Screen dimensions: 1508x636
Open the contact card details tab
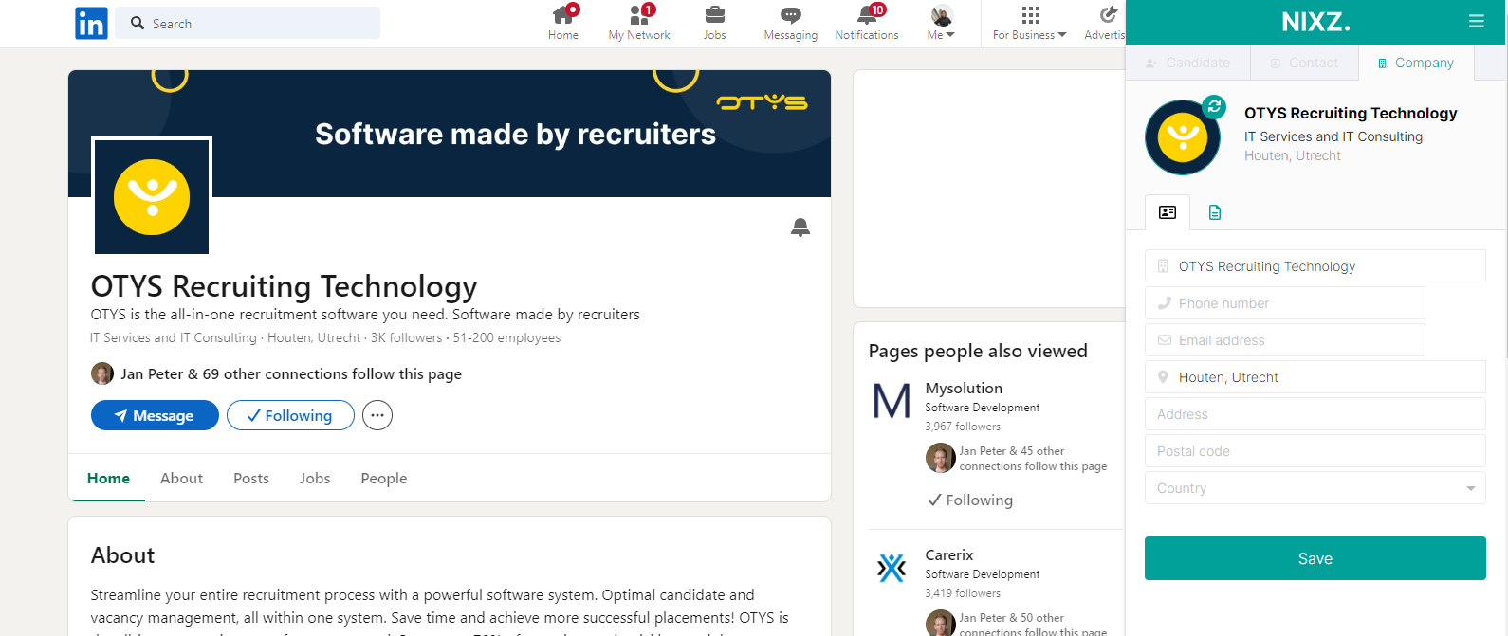[1168, 212]
